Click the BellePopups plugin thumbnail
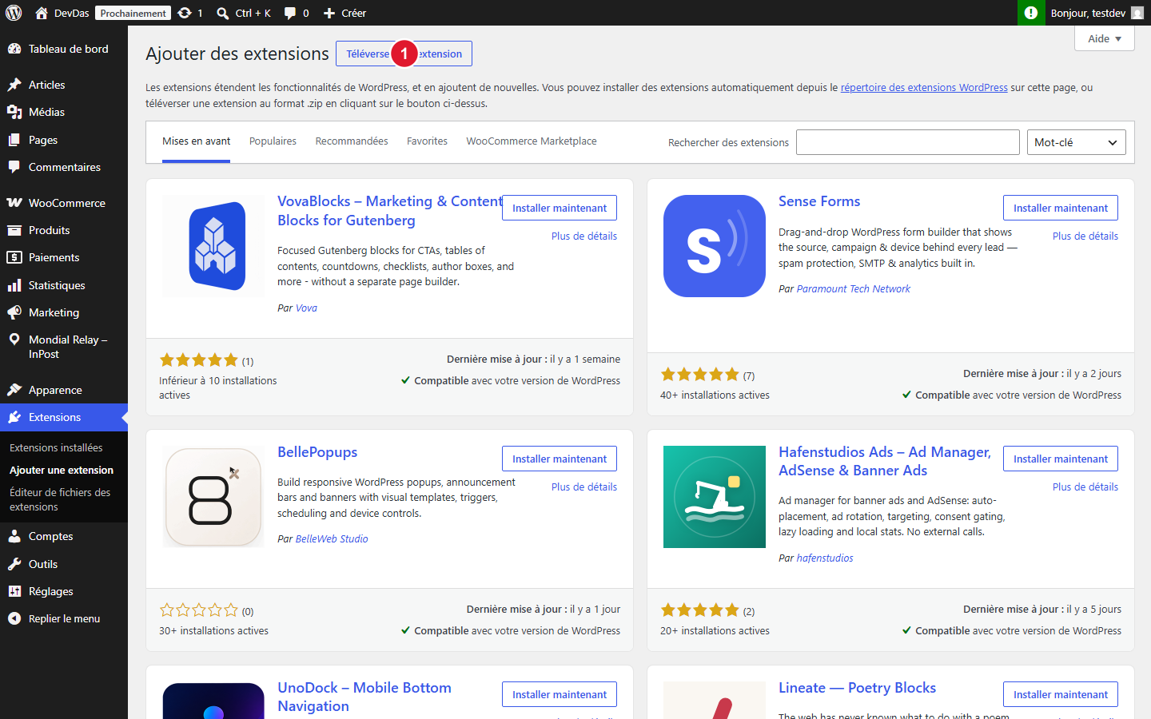1151x719 pixels. (x=213, y=497)
